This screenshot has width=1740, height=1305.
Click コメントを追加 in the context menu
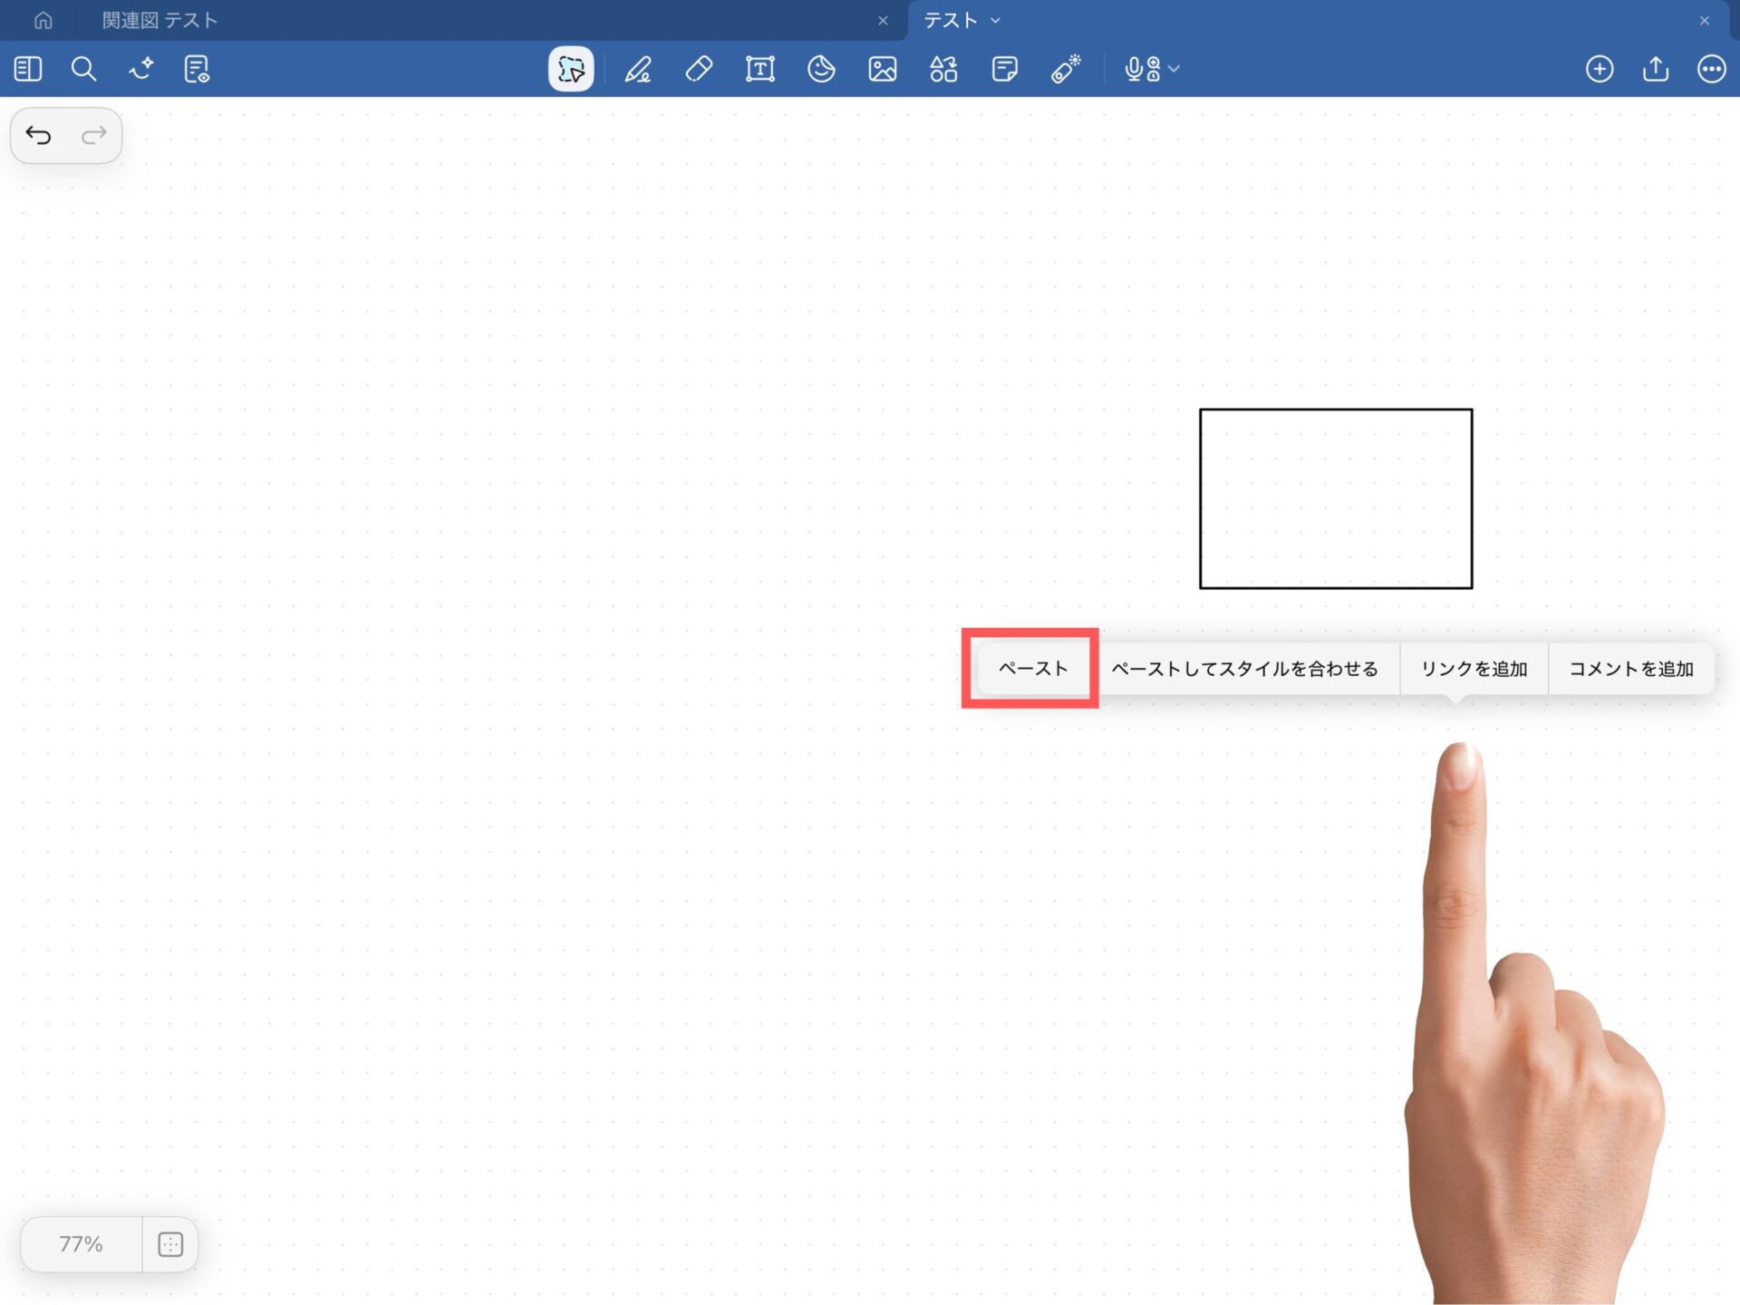tap(1630, 669)
